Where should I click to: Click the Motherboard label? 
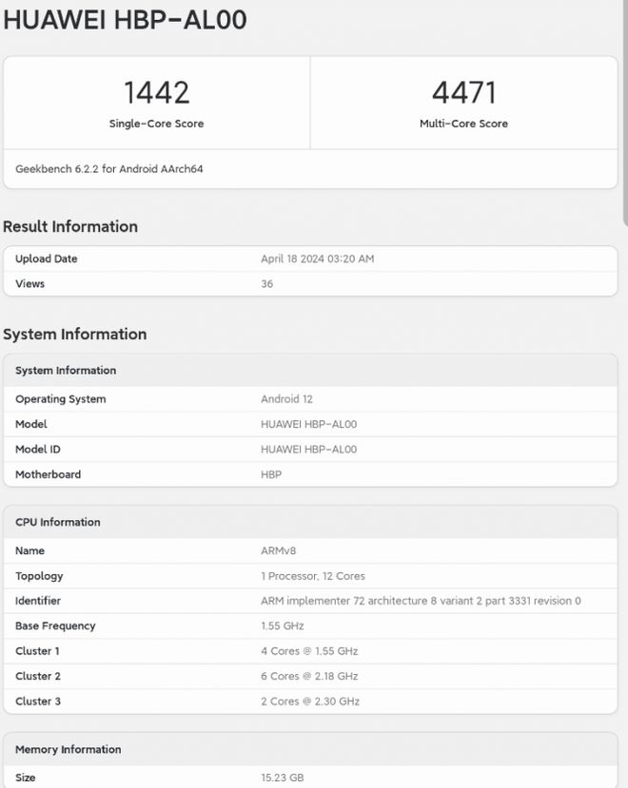click(x=49, y=474)
